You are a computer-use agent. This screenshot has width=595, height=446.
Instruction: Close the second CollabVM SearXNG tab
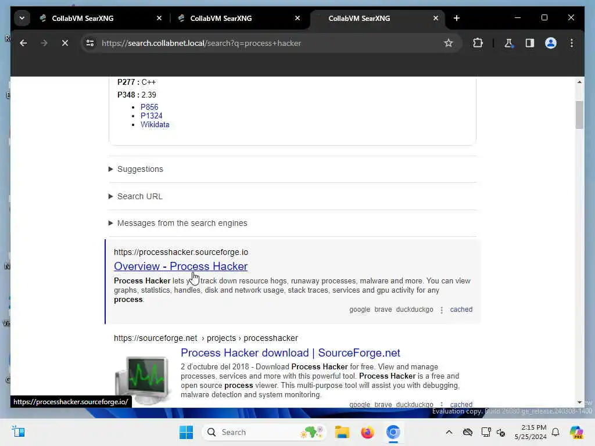[x=297, y=18]
